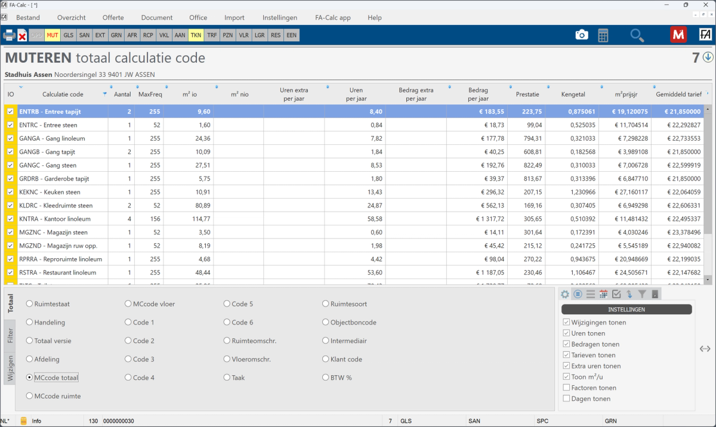Select the RCP toolbar button

coord(148,36)
